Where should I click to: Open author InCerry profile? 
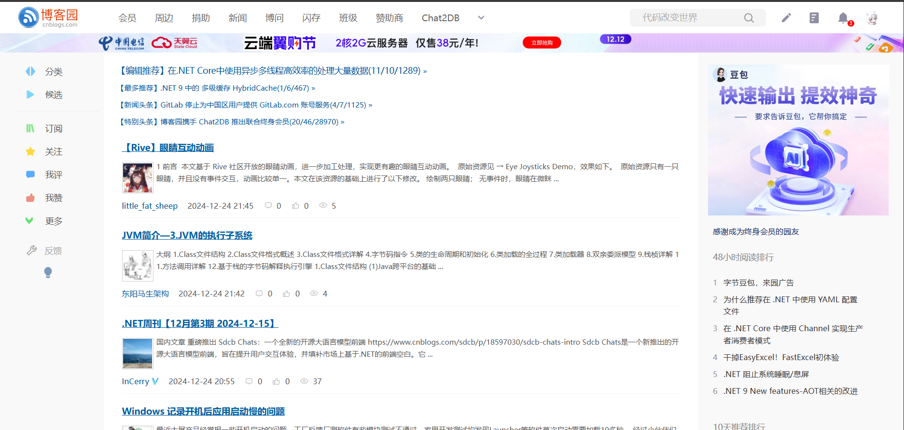(136, 381)
